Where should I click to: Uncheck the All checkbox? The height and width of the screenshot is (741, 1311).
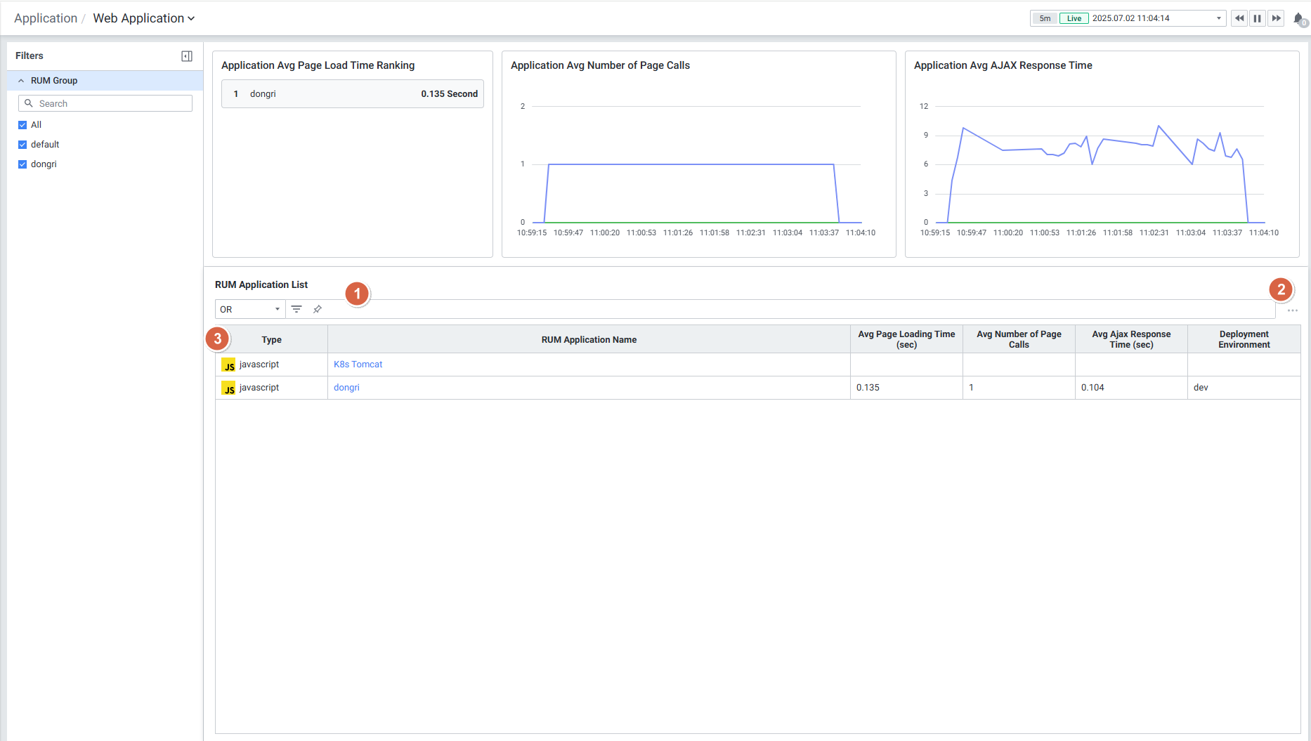pos(22,125)
